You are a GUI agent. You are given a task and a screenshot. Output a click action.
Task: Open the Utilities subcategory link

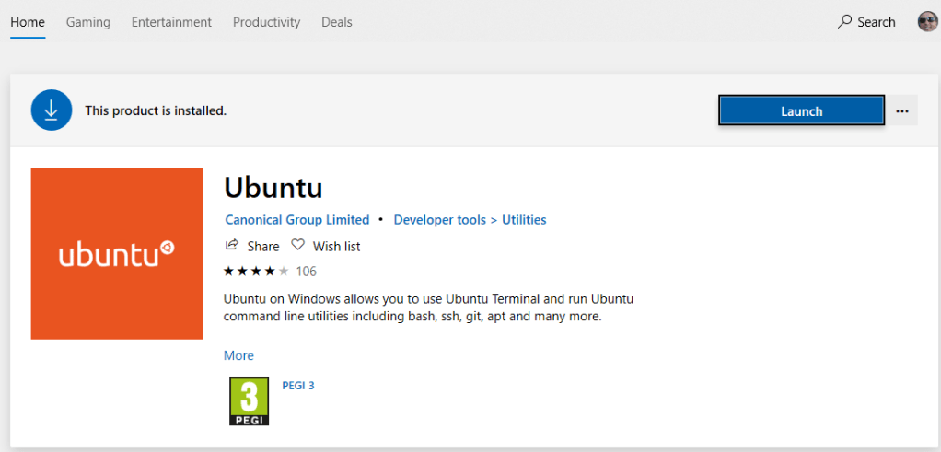524,220
